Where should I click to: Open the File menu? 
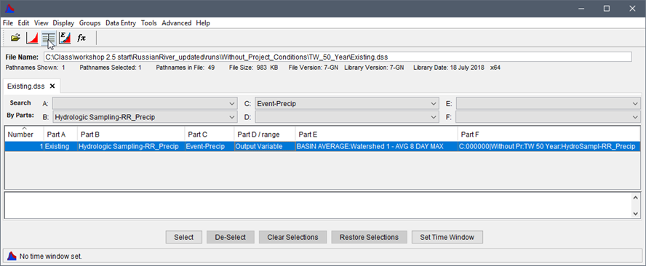click(x=8, y=23)
